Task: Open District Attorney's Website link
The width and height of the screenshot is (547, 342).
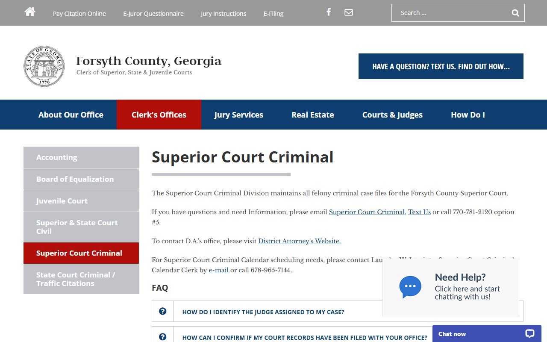Action: click(299, 241)
